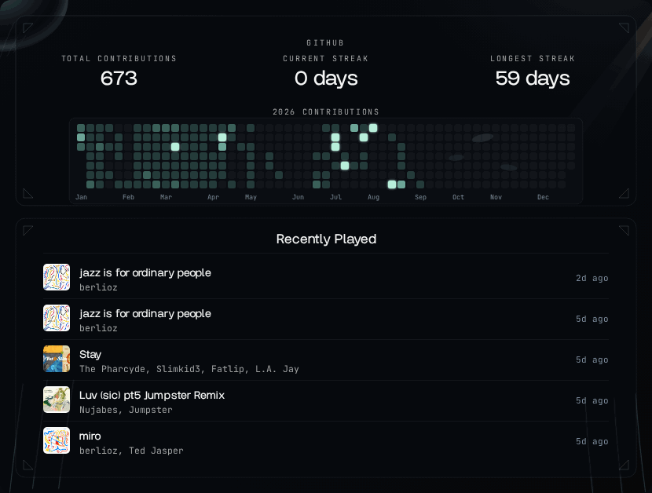
Task: Select the CURRENT STREAK label
Action: click(x=325, y=59)
